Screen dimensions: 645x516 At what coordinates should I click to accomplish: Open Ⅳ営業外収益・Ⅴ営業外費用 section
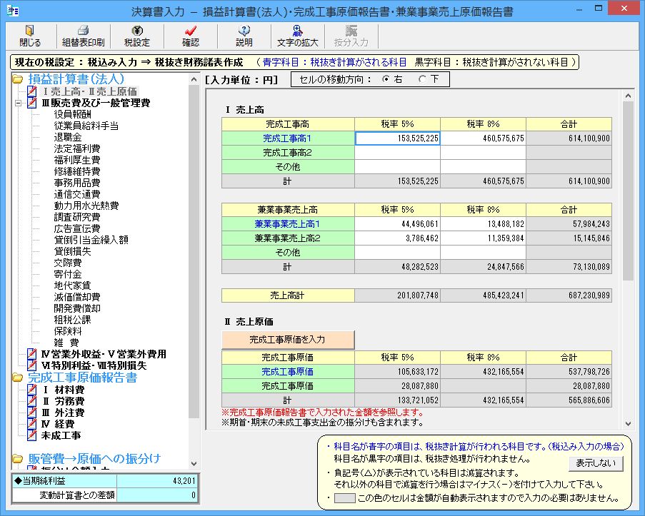[104, 354]
